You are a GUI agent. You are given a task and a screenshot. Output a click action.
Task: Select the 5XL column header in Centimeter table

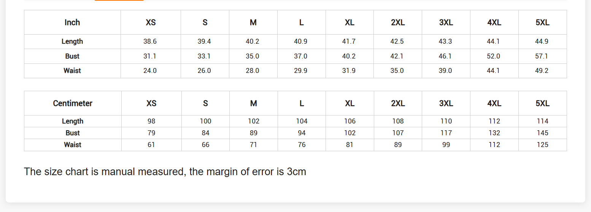point(542,103)
